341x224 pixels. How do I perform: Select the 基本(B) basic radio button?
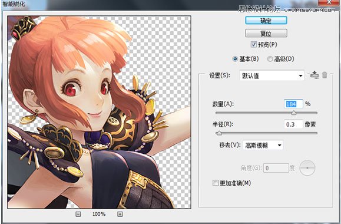pos(235,59)
